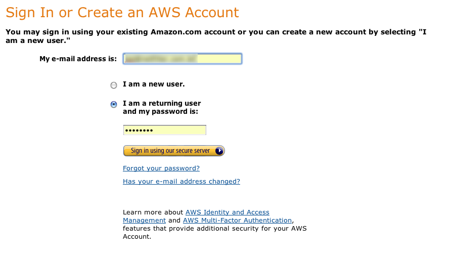The image size is (455, 263).
Task: Select the 'I am a returning user' radio button
Action: coord(114,105)
